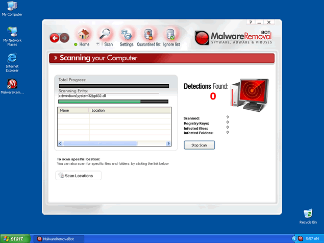Click the Scan Locations button
The image size is (324, 243).
click(x=79, y=176)
